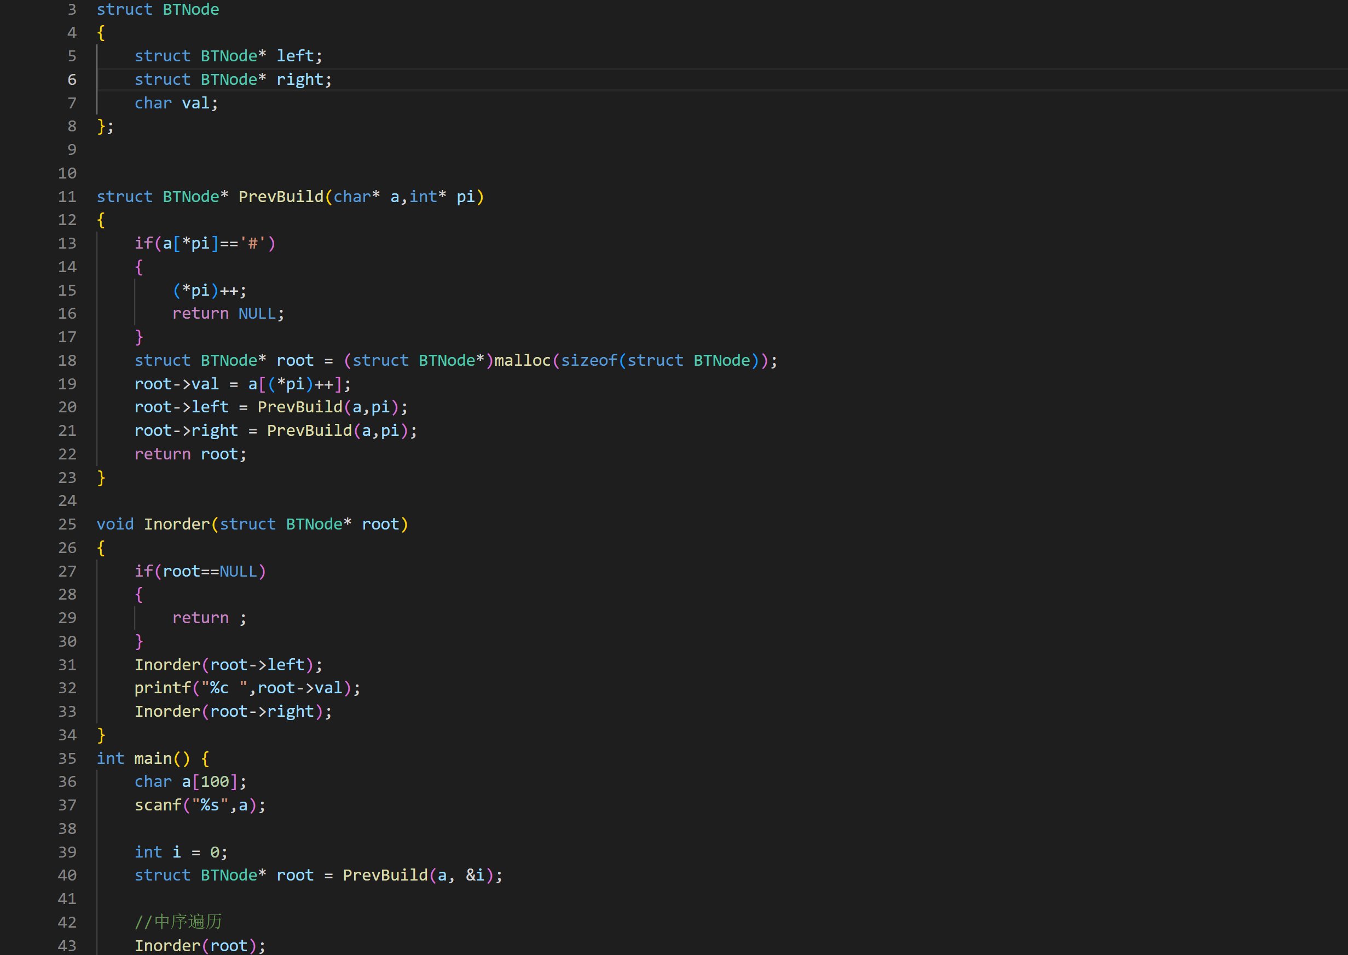
Task: Click the sizeof keyword on line 18
Action: coord(588,360)
